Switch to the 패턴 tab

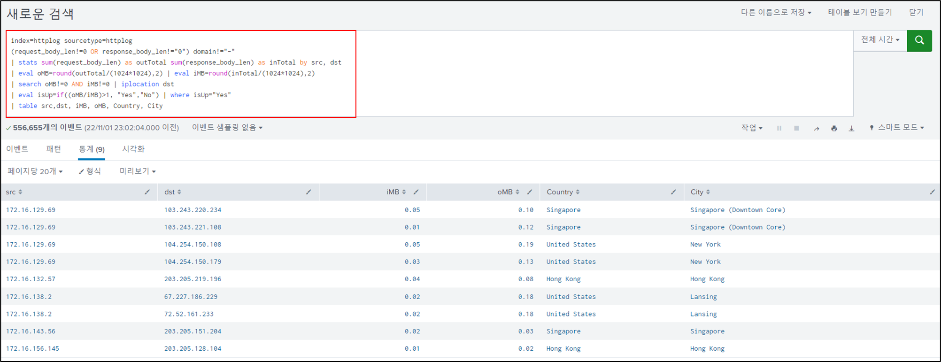coord(54,149)
